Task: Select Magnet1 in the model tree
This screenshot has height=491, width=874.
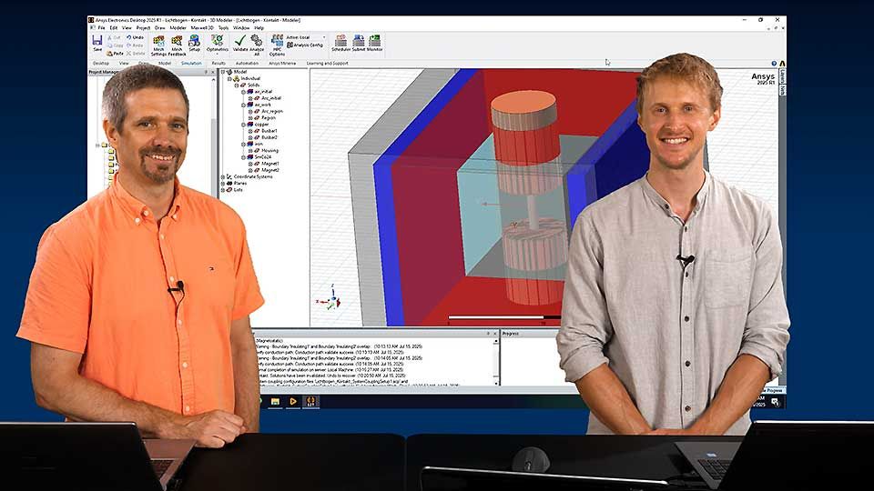Action: (270, 164)
